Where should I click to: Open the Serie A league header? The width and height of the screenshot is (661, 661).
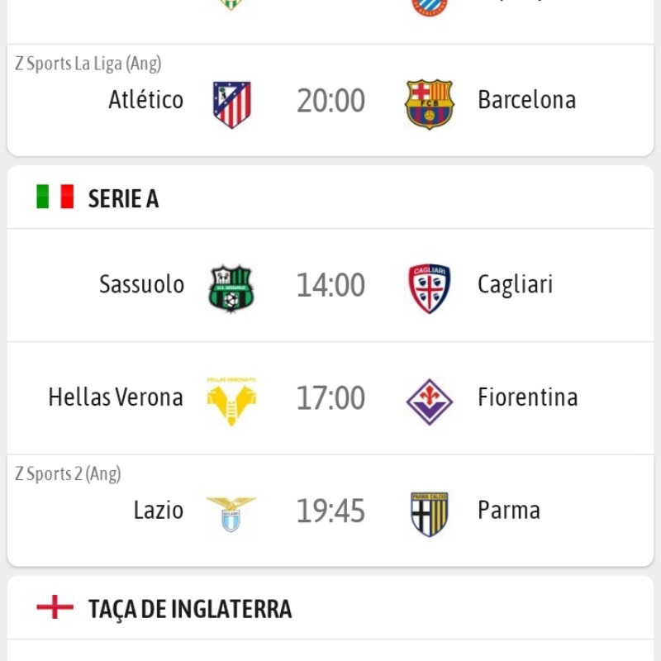(123, 198)
